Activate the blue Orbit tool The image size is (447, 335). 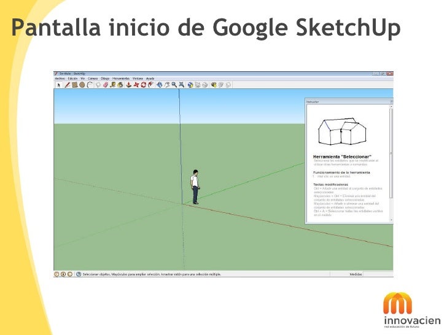[x=160, y=85]
